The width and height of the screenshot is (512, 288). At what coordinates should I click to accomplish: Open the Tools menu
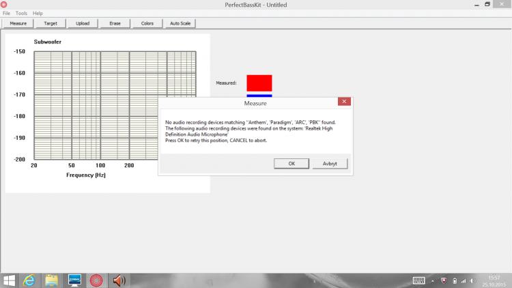point(21,14)
